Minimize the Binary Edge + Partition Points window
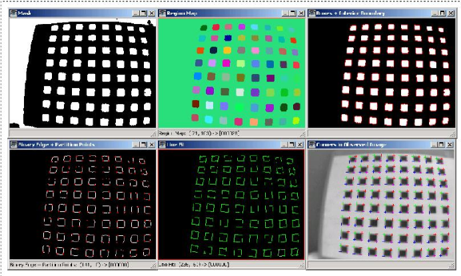The width and height of the screenshot is (461, 276). [x=135, y=145]
